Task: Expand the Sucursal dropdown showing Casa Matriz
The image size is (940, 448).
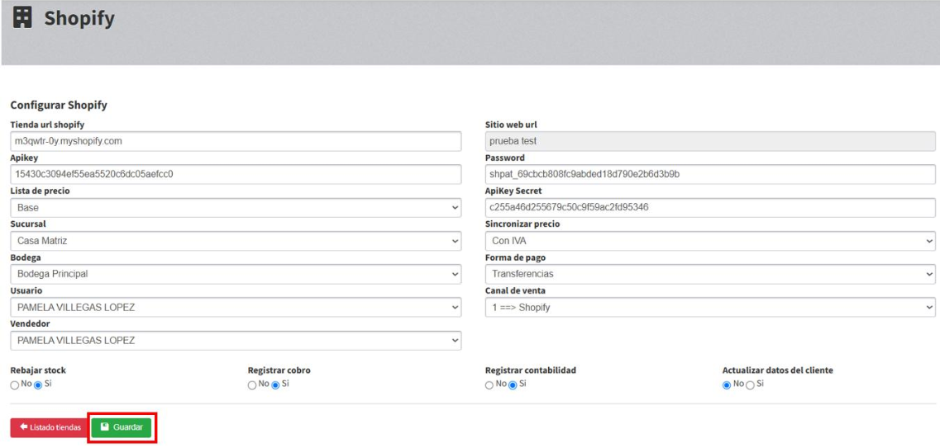Action: pos(236,241)
